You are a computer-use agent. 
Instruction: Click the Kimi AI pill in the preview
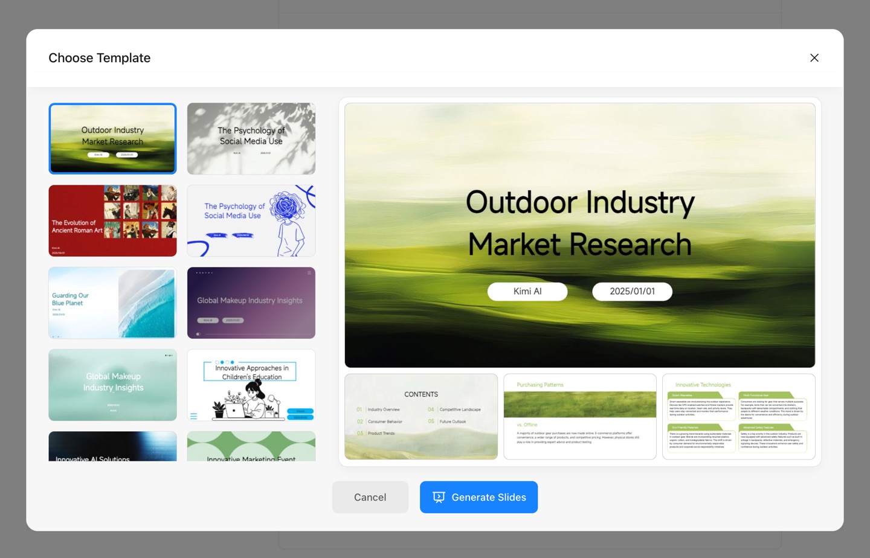point(527,291)
